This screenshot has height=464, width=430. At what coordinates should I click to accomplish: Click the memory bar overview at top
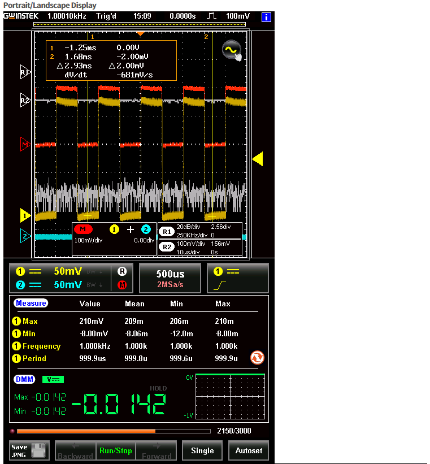140,24
